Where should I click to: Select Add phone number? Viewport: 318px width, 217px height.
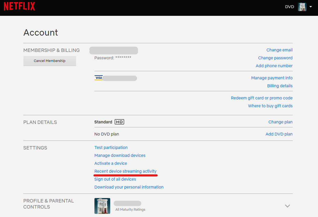tap(274, 66)
